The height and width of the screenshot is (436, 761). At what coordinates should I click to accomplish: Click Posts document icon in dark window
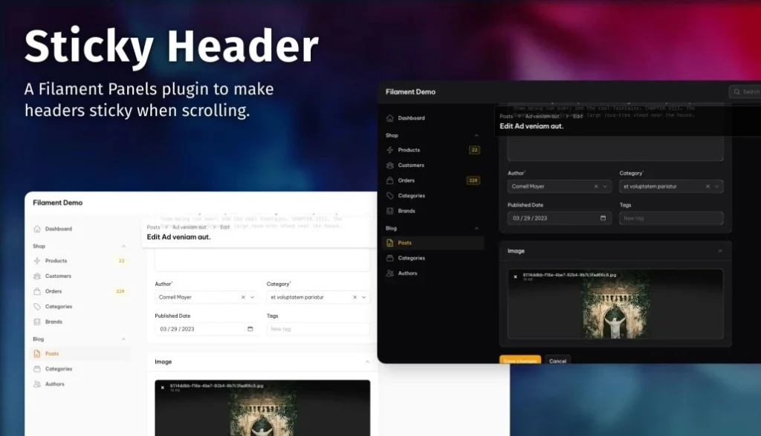pyautogui.click(x=389, y=242)
